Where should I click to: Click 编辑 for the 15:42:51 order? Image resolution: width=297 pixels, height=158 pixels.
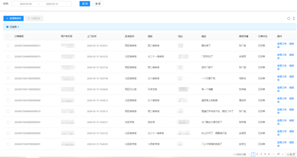pyautogui.click(x=291, y=121)
